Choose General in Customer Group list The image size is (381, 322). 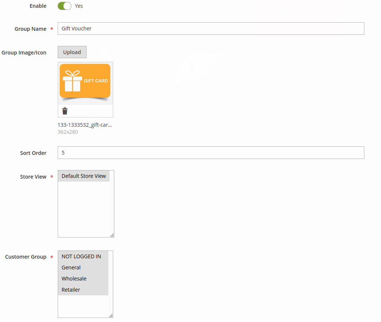click(x=71, y=268)
